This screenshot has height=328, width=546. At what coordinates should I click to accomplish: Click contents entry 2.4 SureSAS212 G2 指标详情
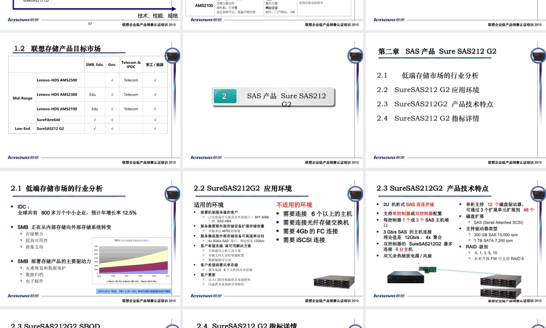428,118
